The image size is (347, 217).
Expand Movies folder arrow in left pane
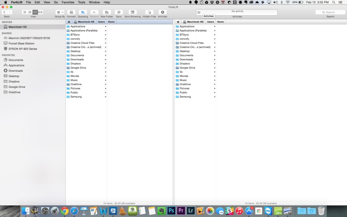[x=106, y=76]
